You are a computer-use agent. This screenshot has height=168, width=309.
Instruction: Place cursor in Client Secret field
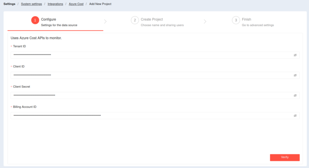[x=149, y=95]
